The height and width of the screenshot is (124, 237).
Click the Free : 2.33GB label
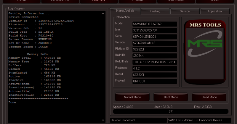pos(203,107)
